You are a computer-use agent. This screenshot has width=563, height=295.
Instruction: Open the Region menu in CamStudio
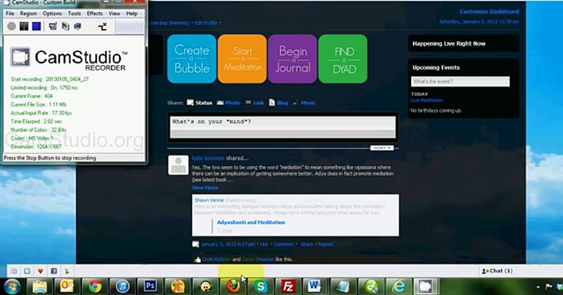click(28, 14)
